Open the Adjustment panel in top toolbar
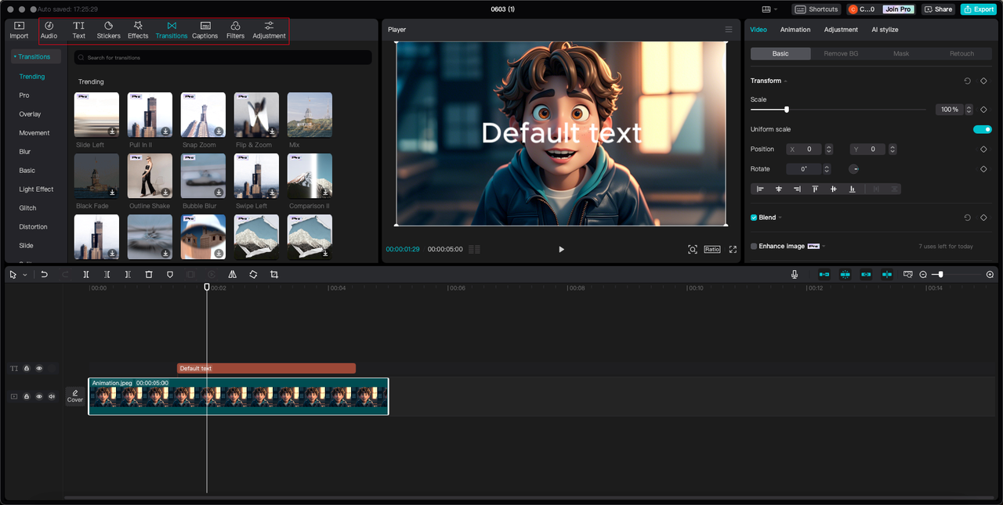 [269, 31]
